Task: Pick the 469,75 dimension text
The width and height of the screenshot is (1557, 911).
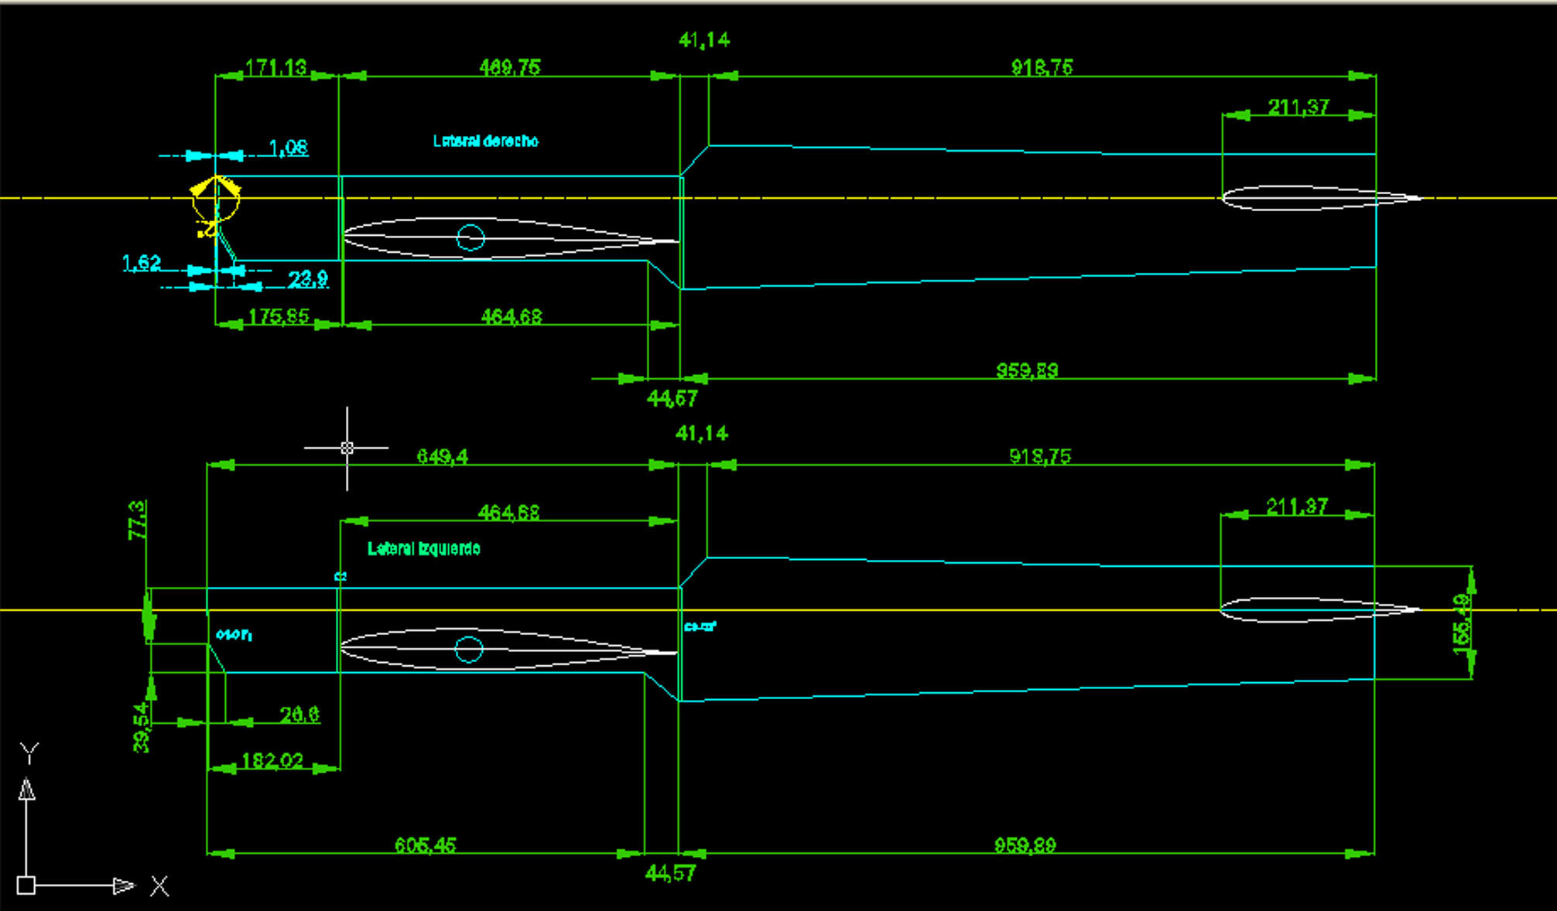Action: click(510, 67)
